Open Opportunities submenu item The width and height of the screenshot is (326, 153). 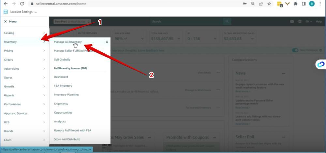tap(63, 113)
